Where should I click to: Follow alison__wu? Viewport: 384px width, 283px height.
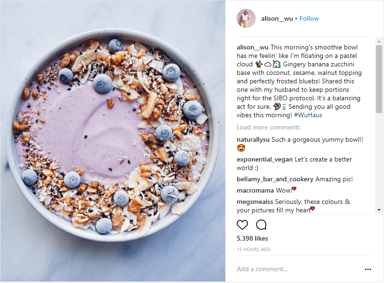click(309, 19)
